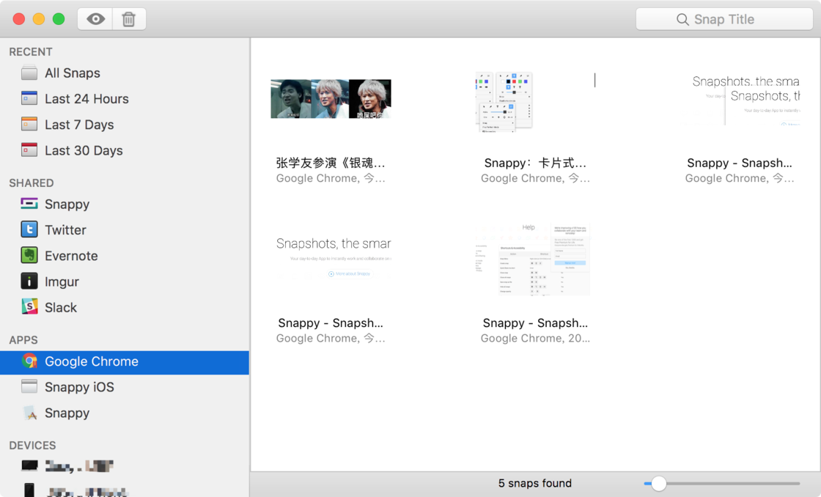The width and height of the screenshot is (821, 497).
Task: Open the 张学友参演《银魂》 snap thumbnail
Action: (331, 98)
